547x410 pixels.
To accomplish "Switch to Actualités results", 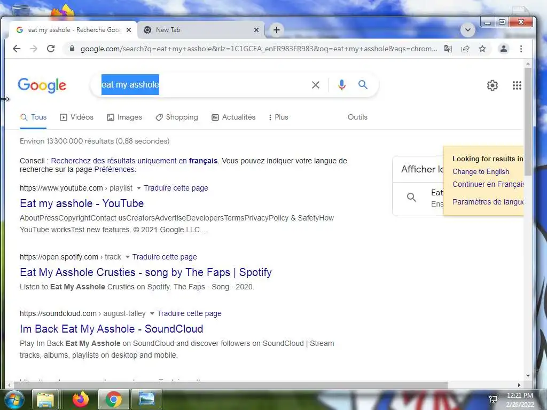I will [233, 117].
